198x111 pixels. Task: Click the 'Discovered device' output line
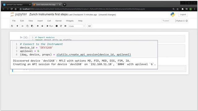tap(71, 61)
